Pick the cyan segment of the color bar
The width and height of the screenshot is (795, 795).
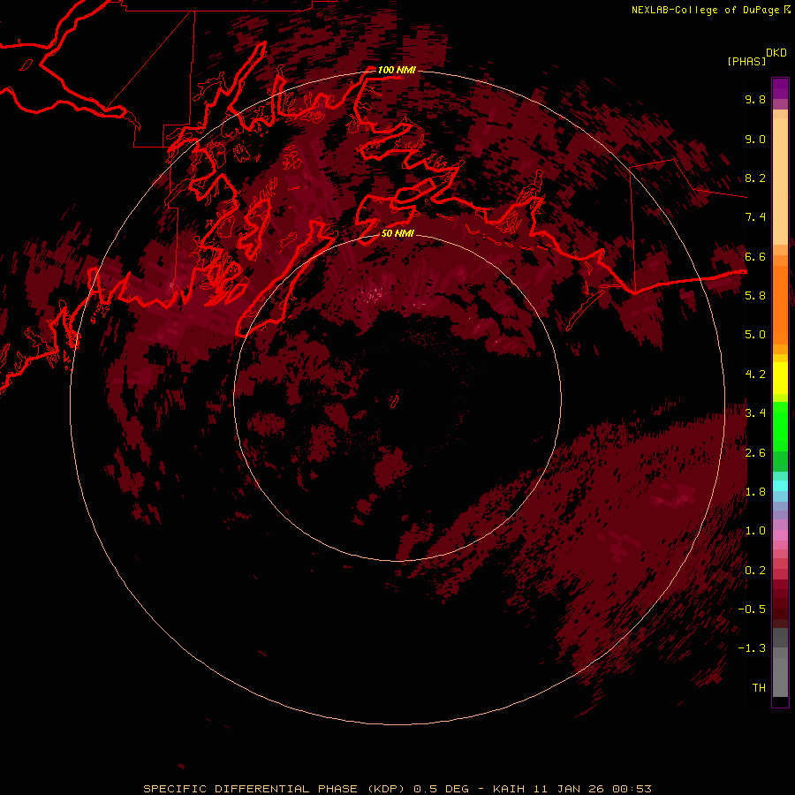point(780,486)
